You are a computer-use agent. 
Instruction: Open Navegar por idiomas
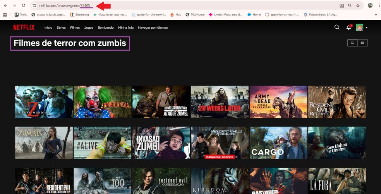pos(153,27)
